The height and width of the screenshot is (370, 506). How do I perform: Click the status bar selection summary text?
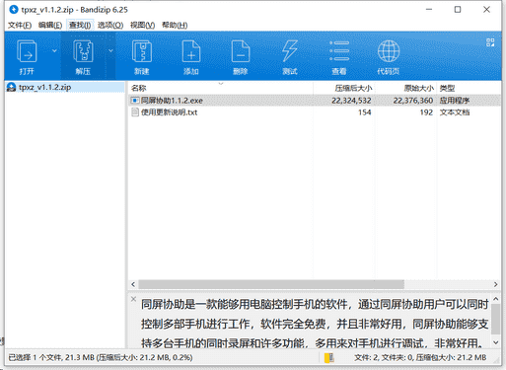click(101, 357)
